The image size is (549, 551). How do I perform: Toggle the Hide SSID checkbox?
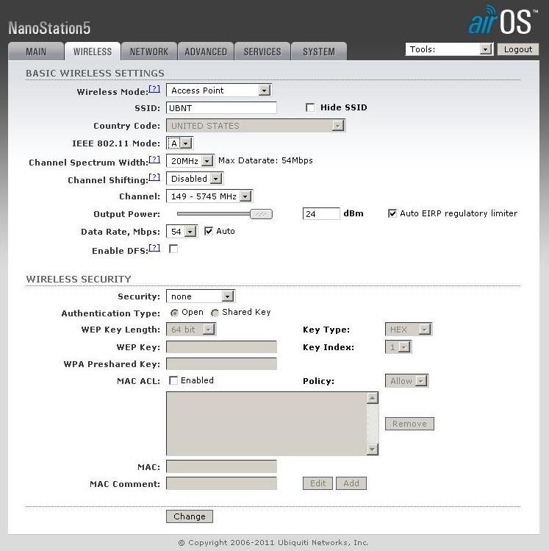coord(310,107)
